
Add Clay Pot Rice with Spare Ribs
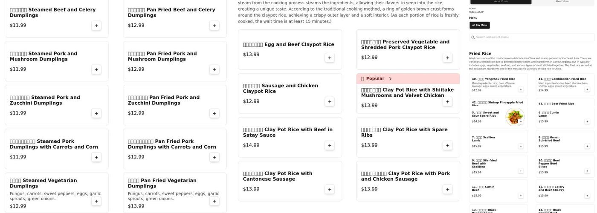448,146
